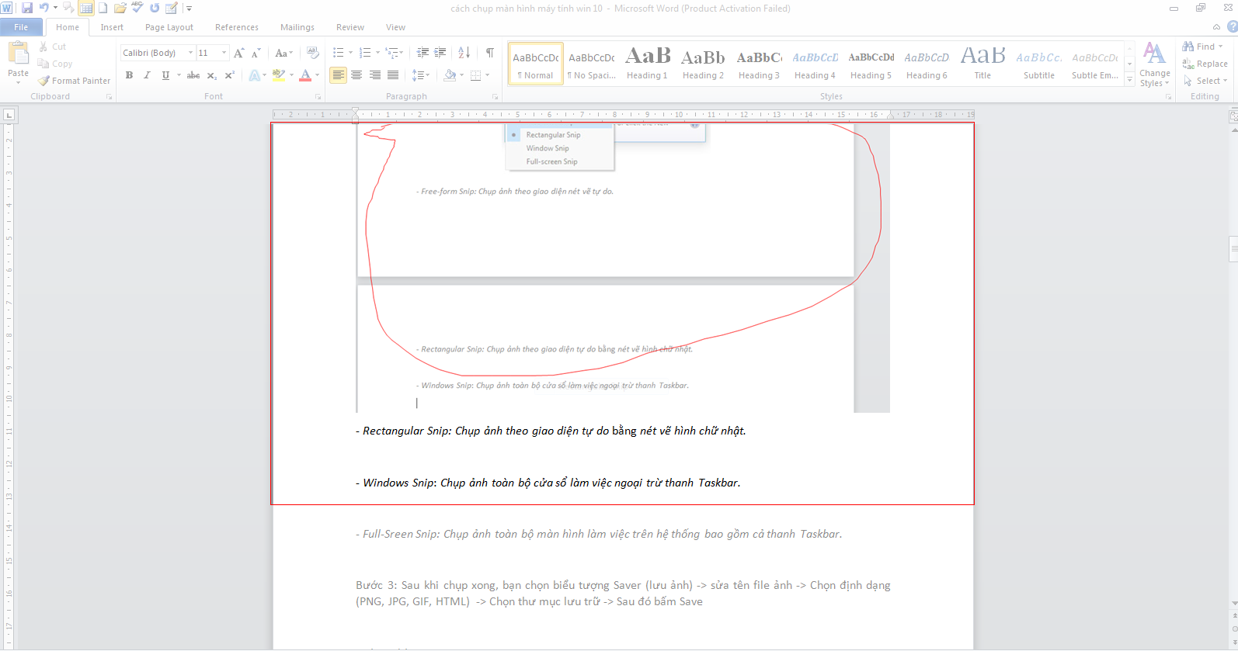Expand the Line Spacing options
Image resolution: width=1238 pixels, height=651 pixels.
tap(420, 75)
